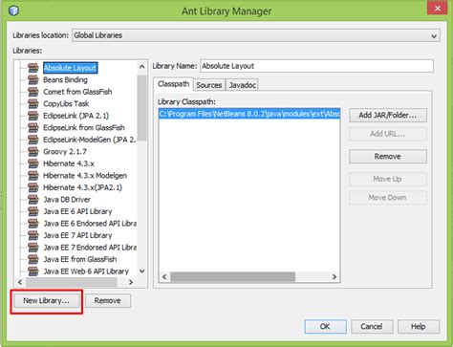Click the Hibernate 4.3.x library icon

point(33,163)
